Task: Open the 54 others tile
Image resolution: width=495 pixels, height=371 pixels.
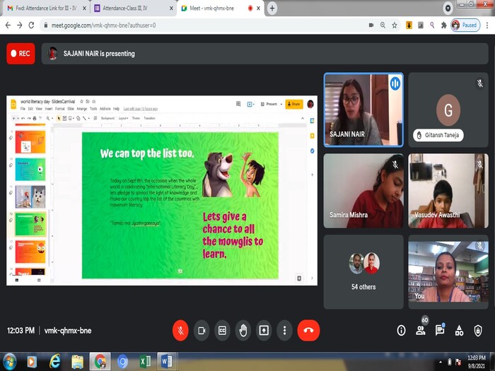Action: click(x=363, y=271)
